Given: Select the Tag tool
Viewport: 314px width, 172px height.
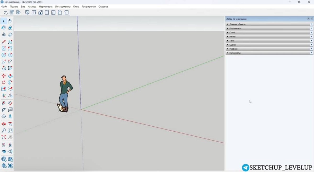Looking at the screenshot, I should click(x=10, y=34).
